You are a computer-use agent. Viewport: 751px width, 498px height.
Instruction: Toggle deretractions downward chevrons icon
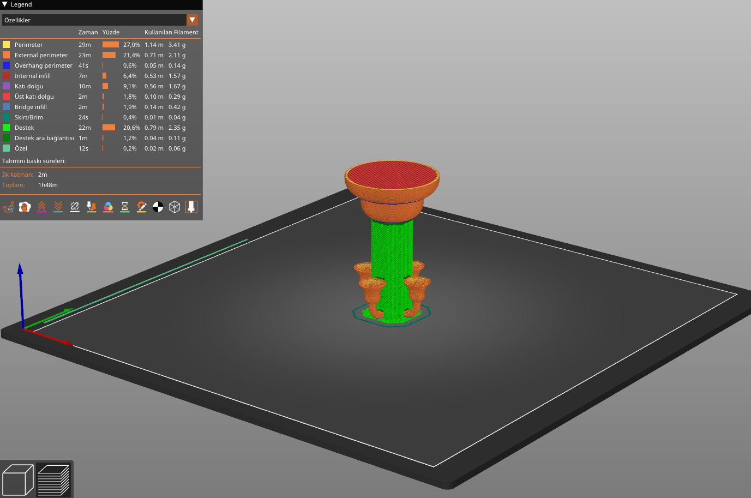coord(58,207)
